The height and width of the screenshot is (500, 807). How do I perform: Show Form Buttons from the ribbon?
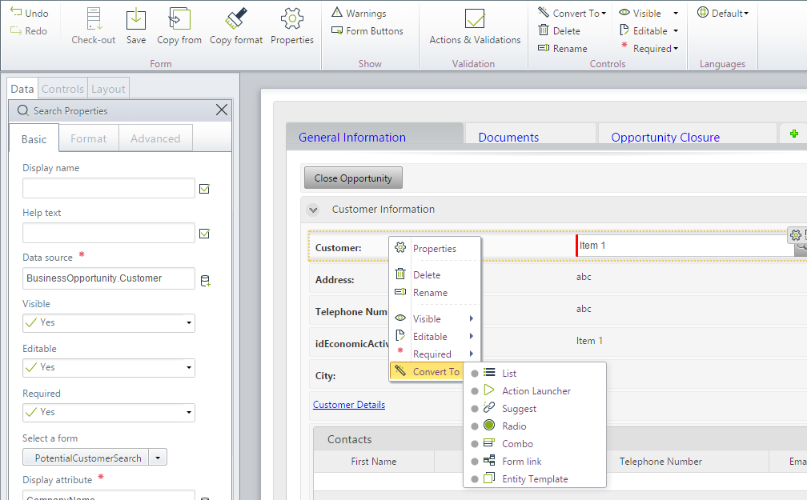pyautogui.click(x=367, y=31)
